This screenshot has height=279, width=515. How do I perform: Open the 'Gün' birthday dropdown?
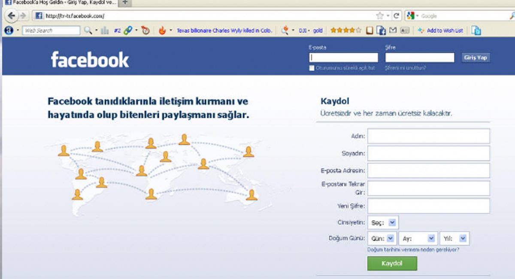tap(382, 238)
